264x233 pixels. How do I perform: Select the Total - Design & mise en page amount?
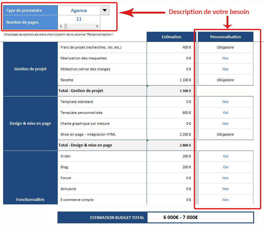point(185,145)
